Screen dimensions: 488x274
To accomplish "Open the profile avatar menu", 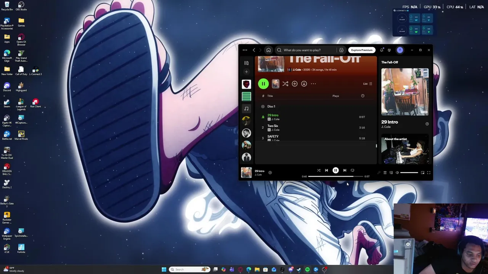I will pyautogui.click(x=400, y=50).
